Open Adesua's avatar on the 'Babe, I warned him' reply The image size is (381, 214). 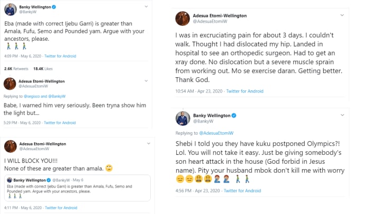[10, 83]
